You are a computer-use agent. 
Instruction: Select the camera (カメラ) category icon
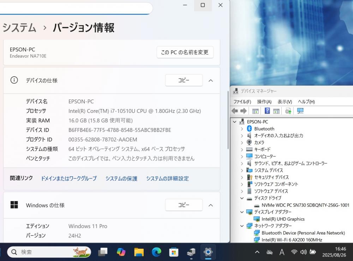point(249,142)
